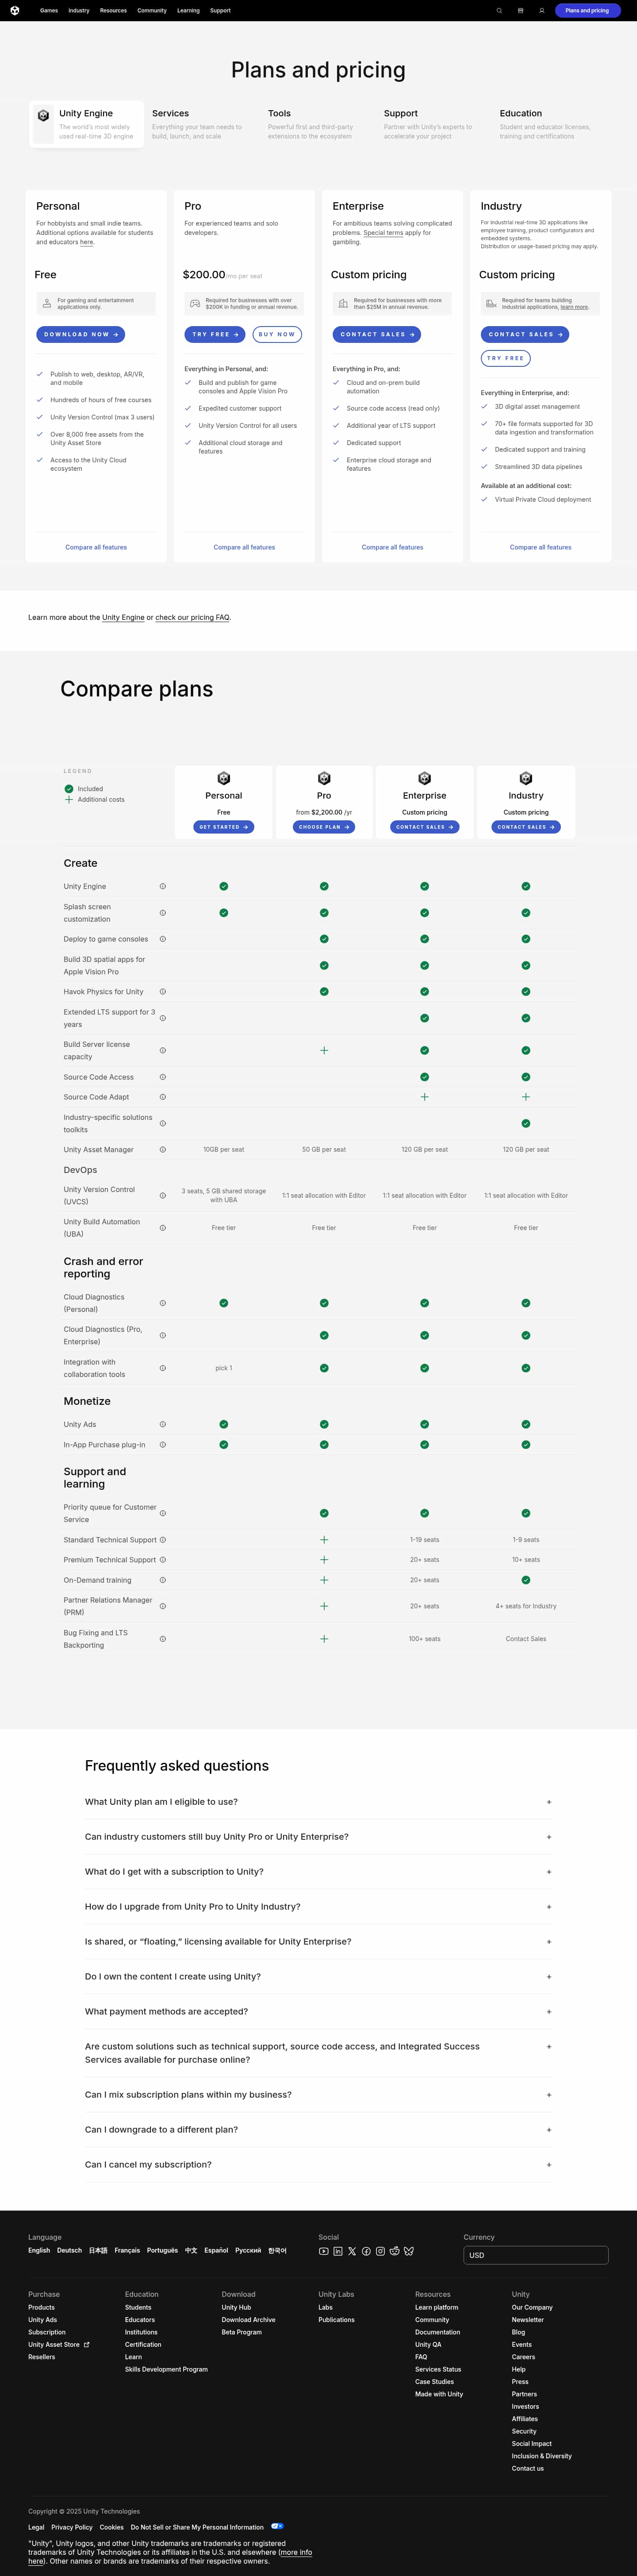Click the Buy Now button for Pro
Image resolution: width=637 pixels, height=2576 pixels.
pos(277,334)
